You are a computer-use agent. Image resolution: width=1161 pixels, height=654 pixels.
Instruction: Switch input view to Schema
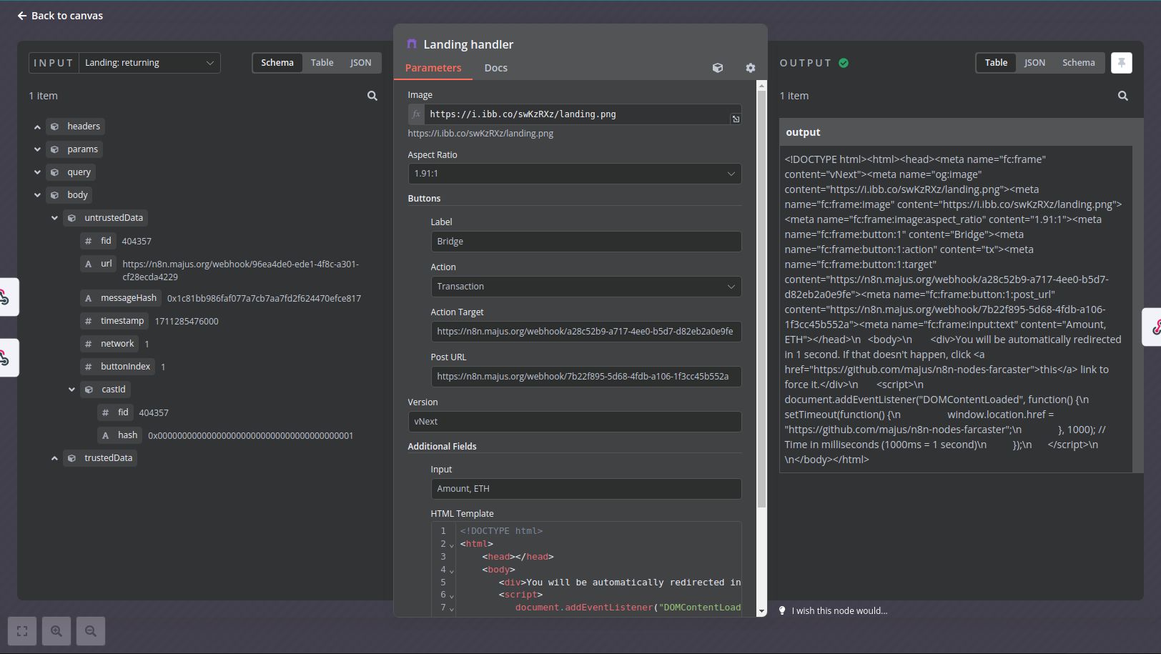[x=277, y=63]
